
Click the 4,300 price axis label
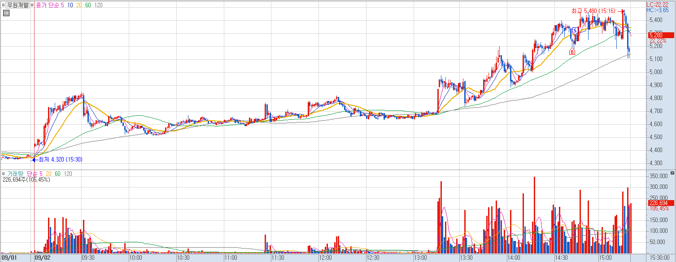tap(655, 163)
